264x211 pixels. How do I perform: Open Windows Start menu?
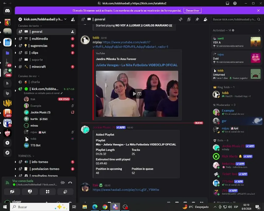(5, 207)
